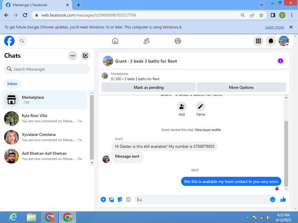
Task: Start a new message with compose icon
Action: tap(85, 56)
